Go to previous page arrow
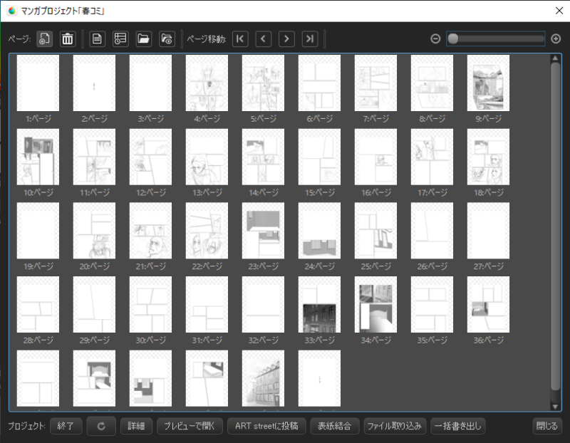The height and width of the screenshot is (443, 570). [x=264, y=38]
